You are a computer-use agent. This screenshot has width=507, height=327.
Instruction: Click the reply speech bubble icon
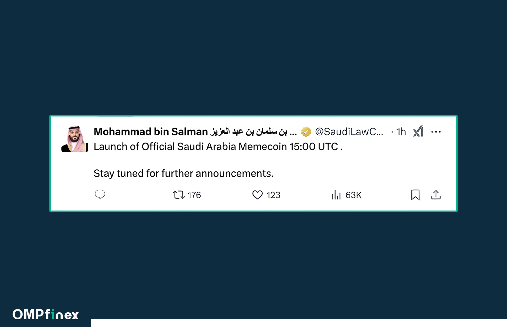100,195
